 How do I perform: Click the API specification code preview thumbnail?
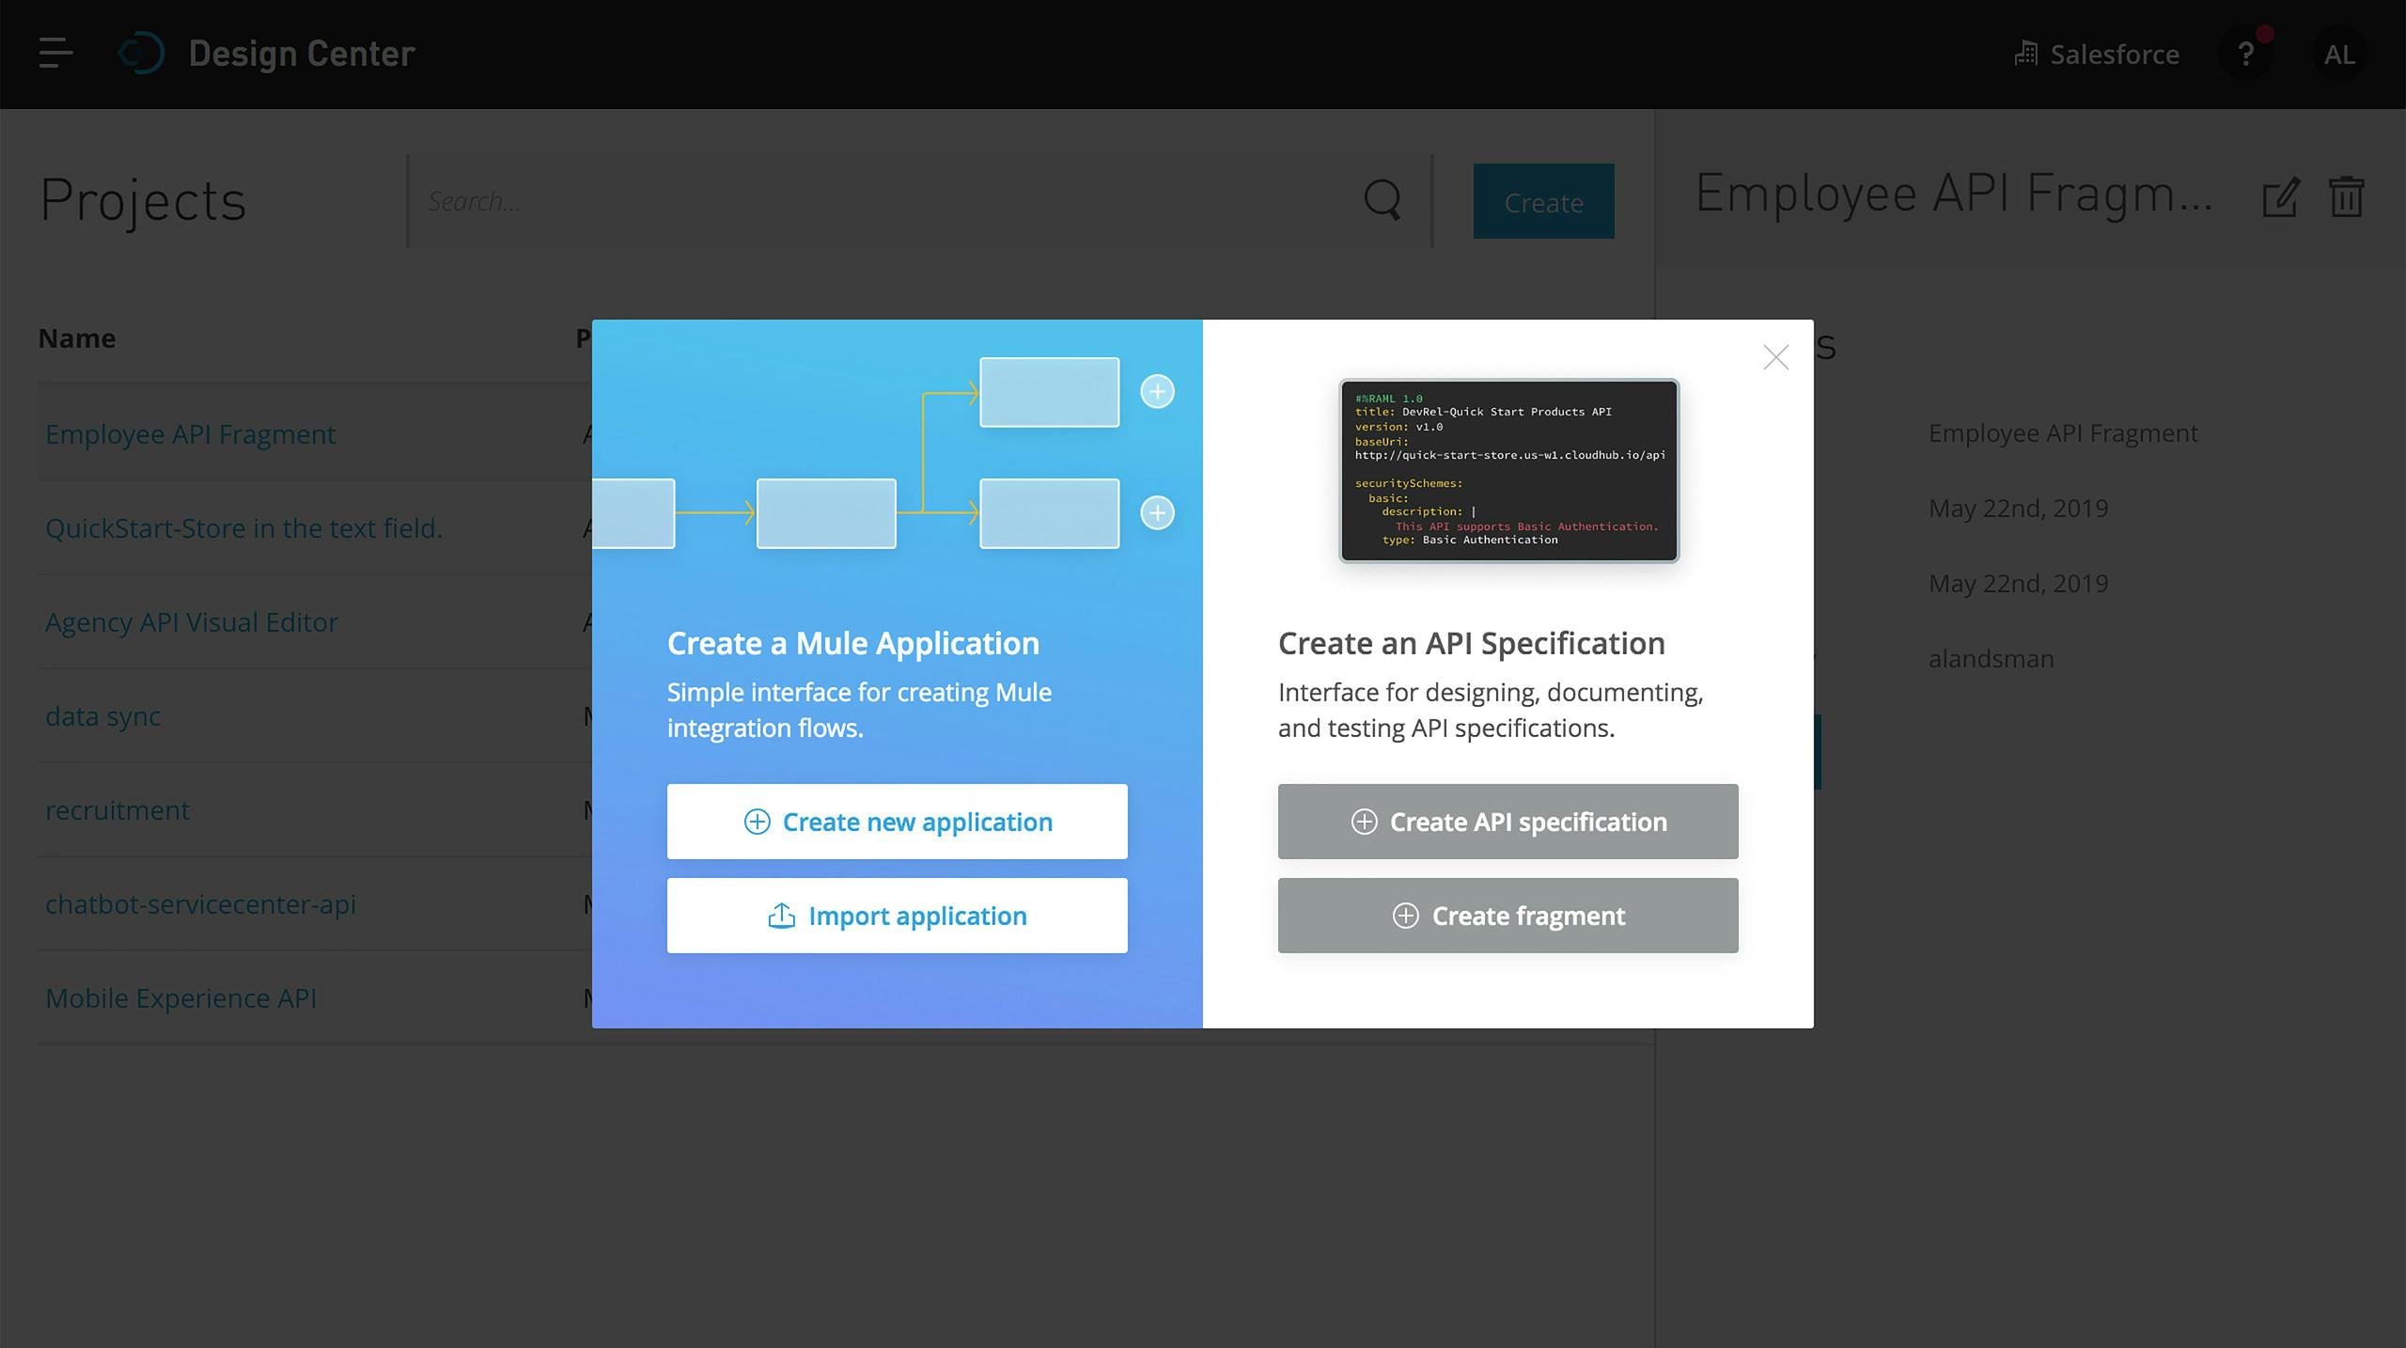[x=1508, y=469]
